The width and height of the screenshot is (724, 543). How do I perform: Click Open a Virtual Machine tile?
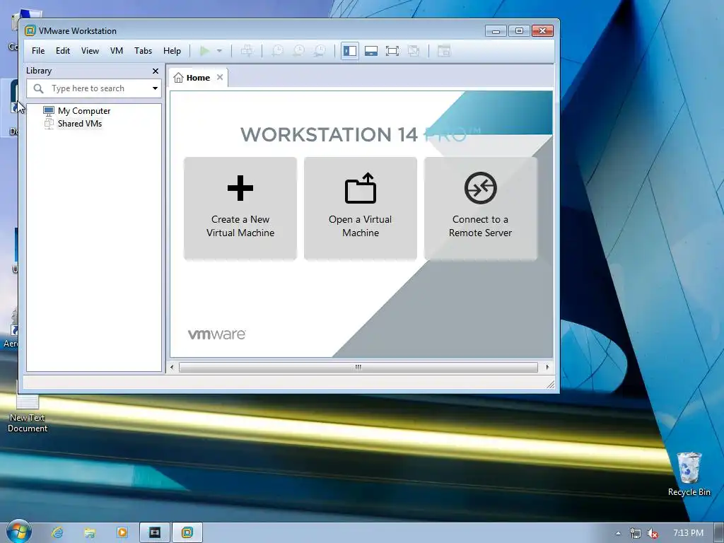click(x=361, y=209)
